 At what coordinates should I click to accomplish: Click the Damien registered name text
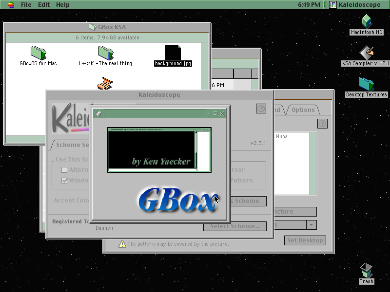[104, 228]
